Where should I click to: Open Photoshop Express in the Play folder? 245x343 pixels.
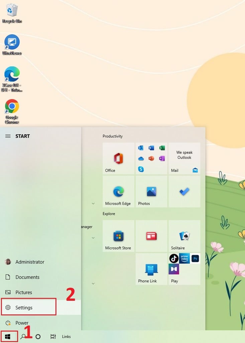[x=195, y=258]
